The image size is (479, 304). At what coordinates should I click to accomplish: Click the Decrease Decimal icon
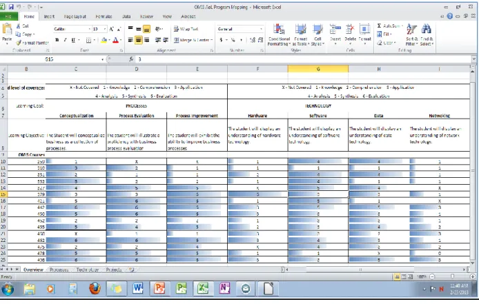click(261, 40)
